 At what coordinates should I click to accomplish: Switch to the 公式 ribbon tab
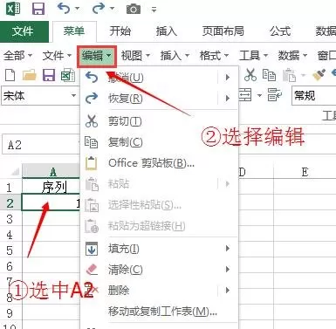pos(280,31)
